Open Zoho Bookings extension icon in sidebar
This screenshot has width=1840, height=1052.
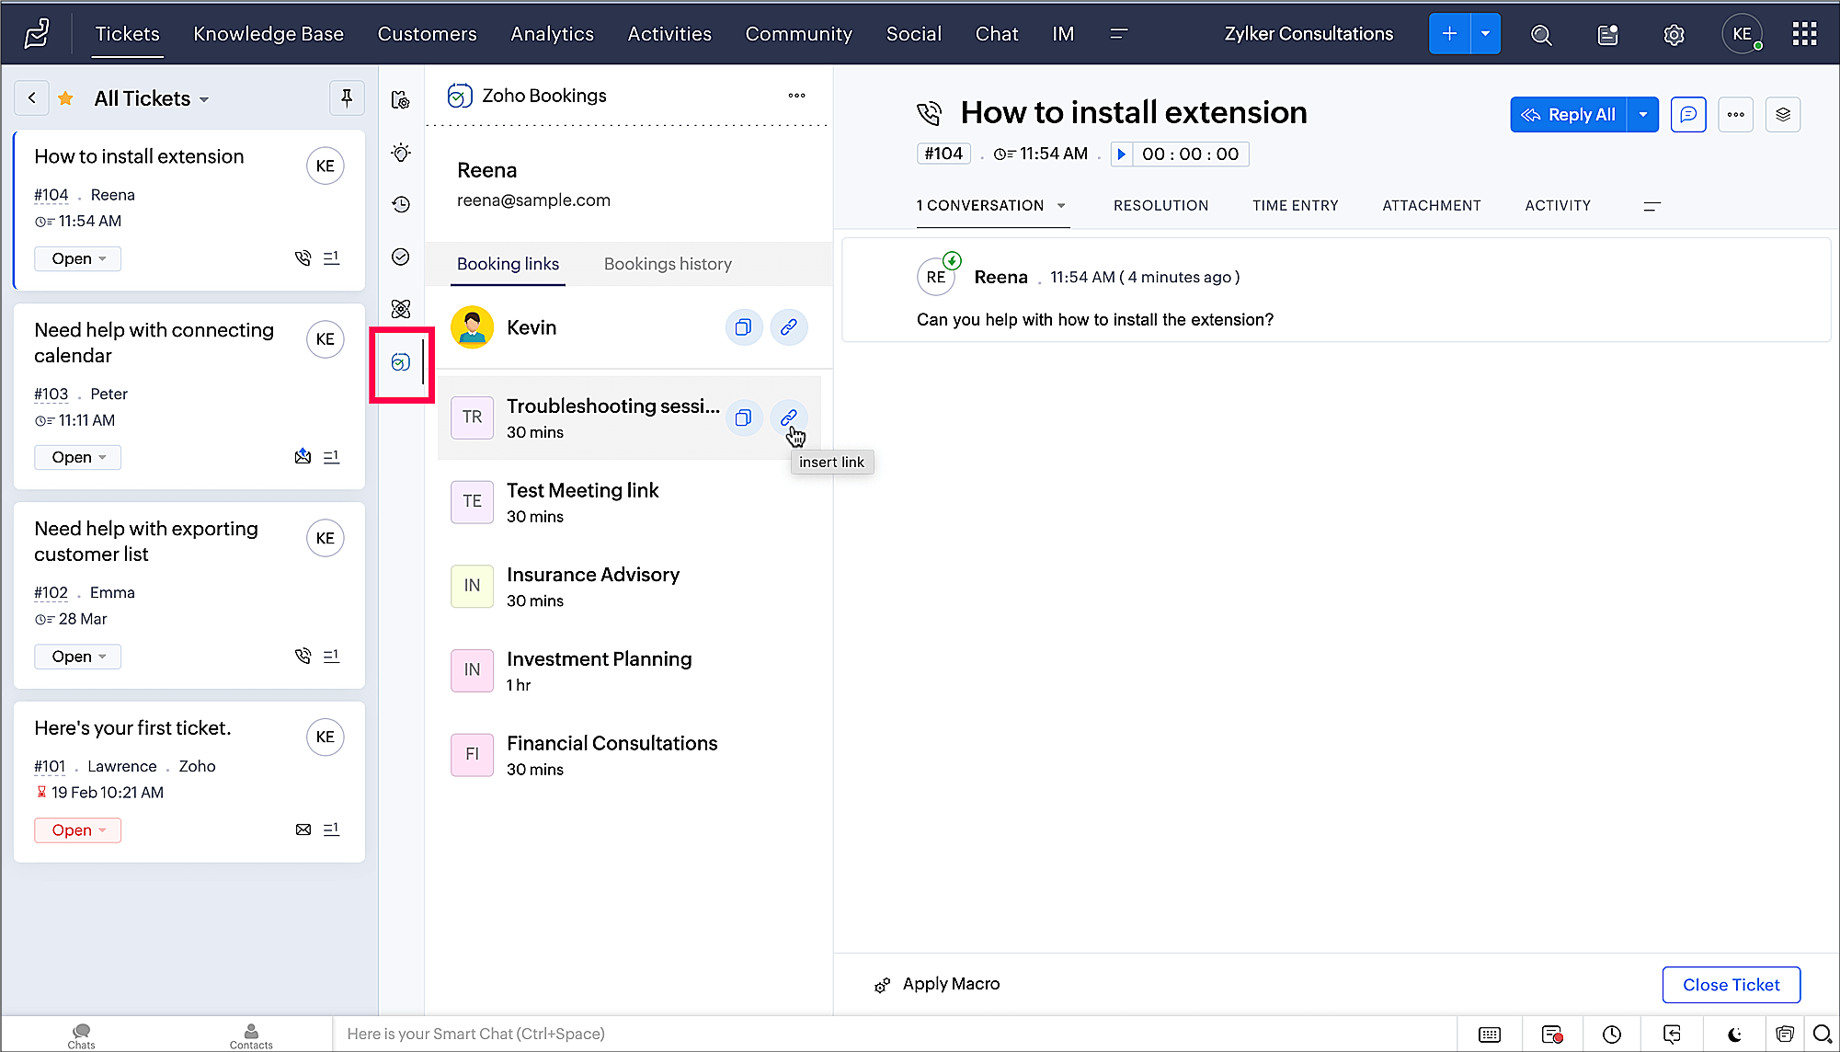401,362
